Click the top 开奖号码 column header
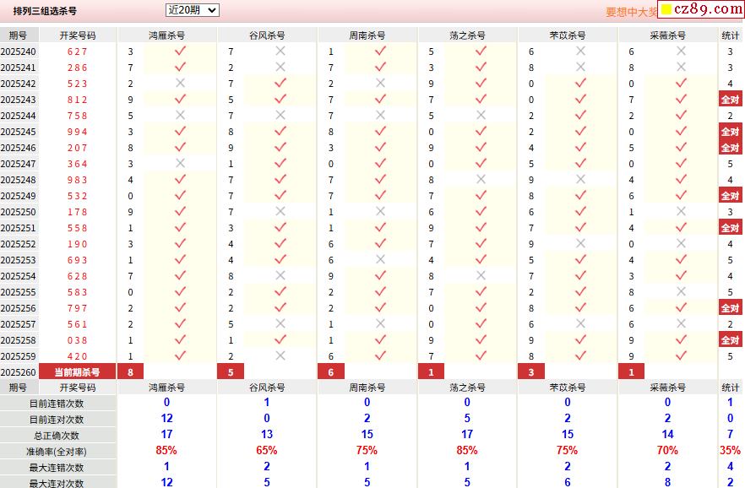745x488 pixels. tap(78, 35)
